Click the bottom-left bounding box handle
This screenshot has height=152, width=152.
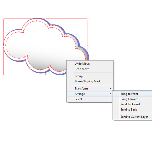[4, 74]
